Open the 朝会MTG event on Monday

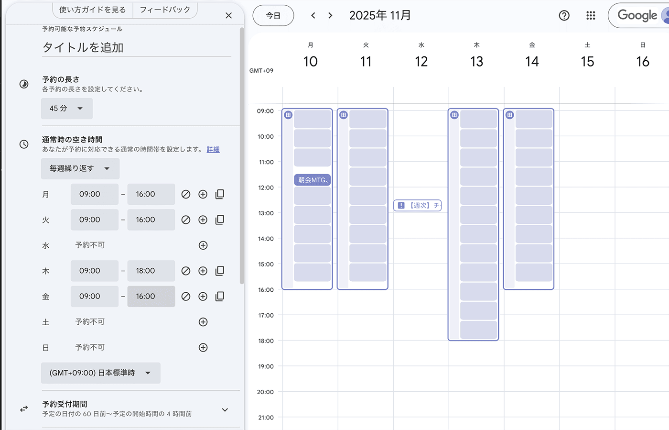pyautogui.click(x=313, y=180)
